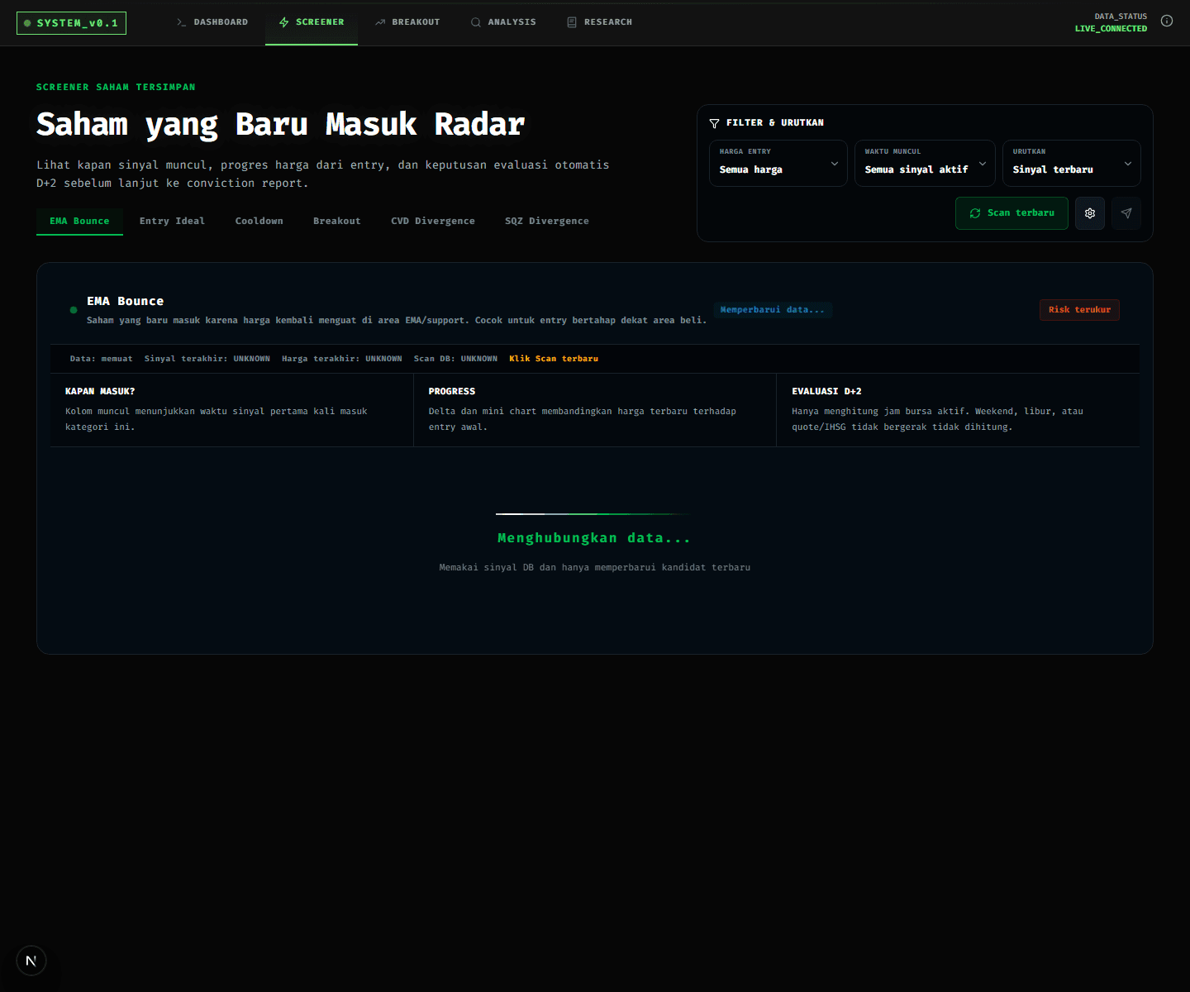Image resolution: width=1190 pixels, height=992 pixels.
Task: Click the Klik Scan terbaru link
Action: [x=554, y=359]
